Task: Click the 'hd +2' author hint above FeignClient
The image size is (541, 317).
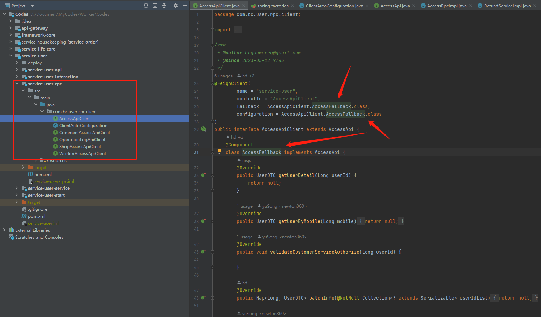Action: tap(246, 76)
